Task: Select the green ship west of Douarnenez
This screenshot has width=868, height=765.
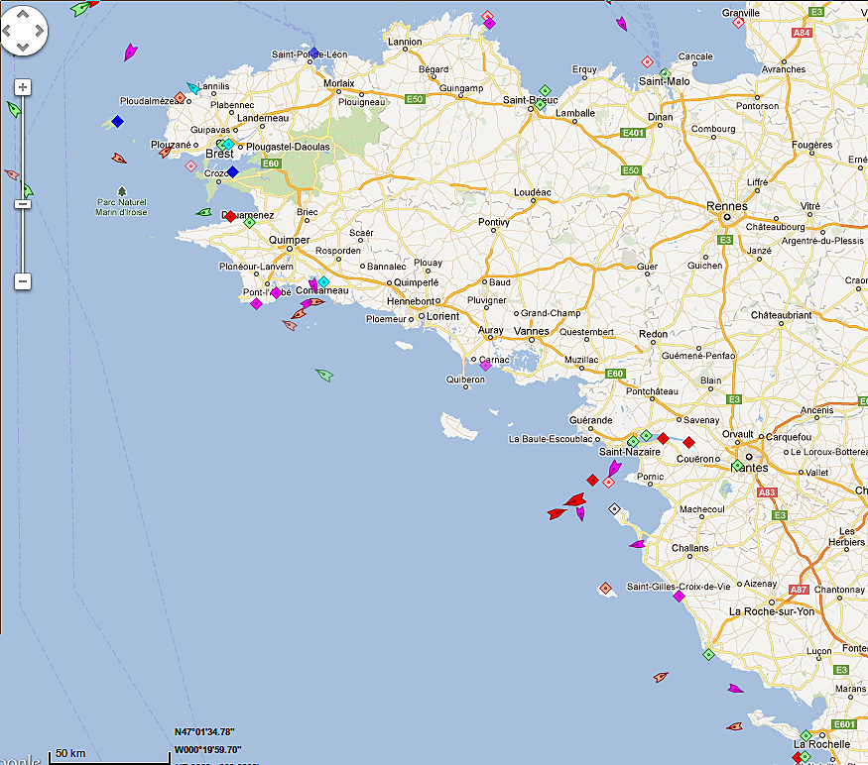Action: (x=203, y=212)
